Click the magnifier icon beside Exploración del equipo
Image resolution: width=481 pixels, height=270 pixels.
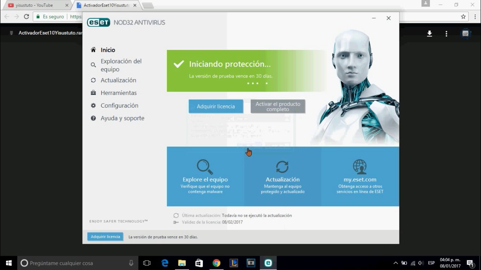click(93, 65)
